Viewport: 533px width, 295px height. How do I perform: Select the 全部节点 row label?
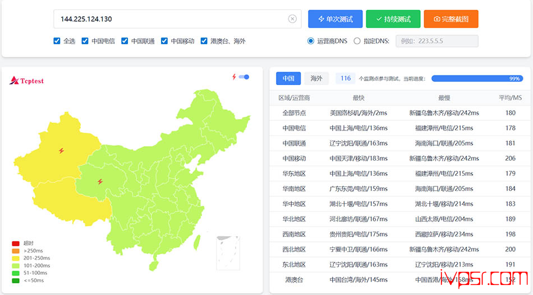coord(294,113)
